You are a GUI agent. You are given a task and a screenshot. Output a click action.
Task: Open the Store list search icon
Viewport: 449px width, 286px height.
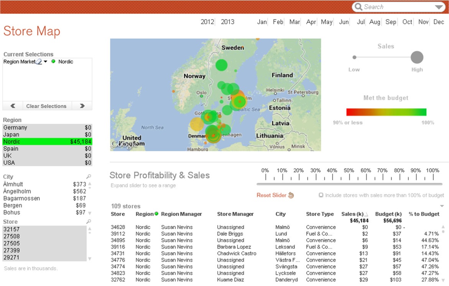tap(89, 221)
